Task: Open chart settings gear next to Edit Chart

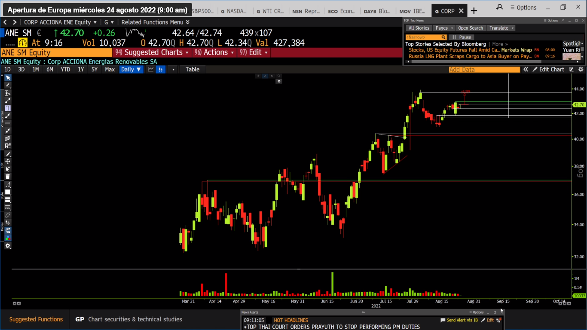Action: pos(581,69)
